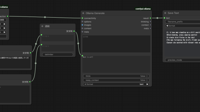Click the string b text field

(x=57, y=48)
